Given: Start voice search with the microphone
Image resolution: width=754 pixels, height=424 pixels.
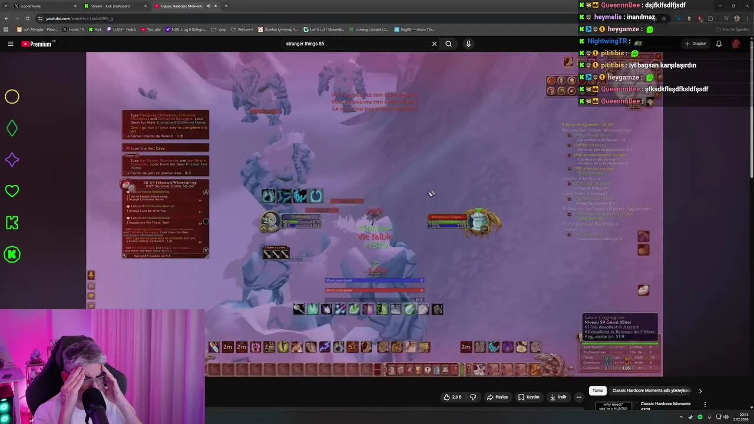Looking at the screenshot, I should [468, 44].
